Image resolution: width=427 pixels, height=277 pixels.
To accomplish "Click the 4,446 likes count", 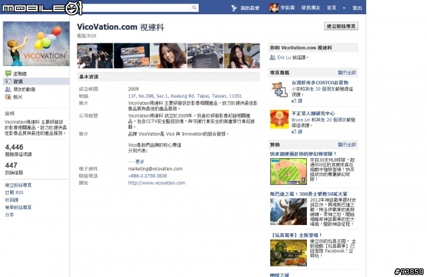I will pyautogui.click(x=14, y=147).
